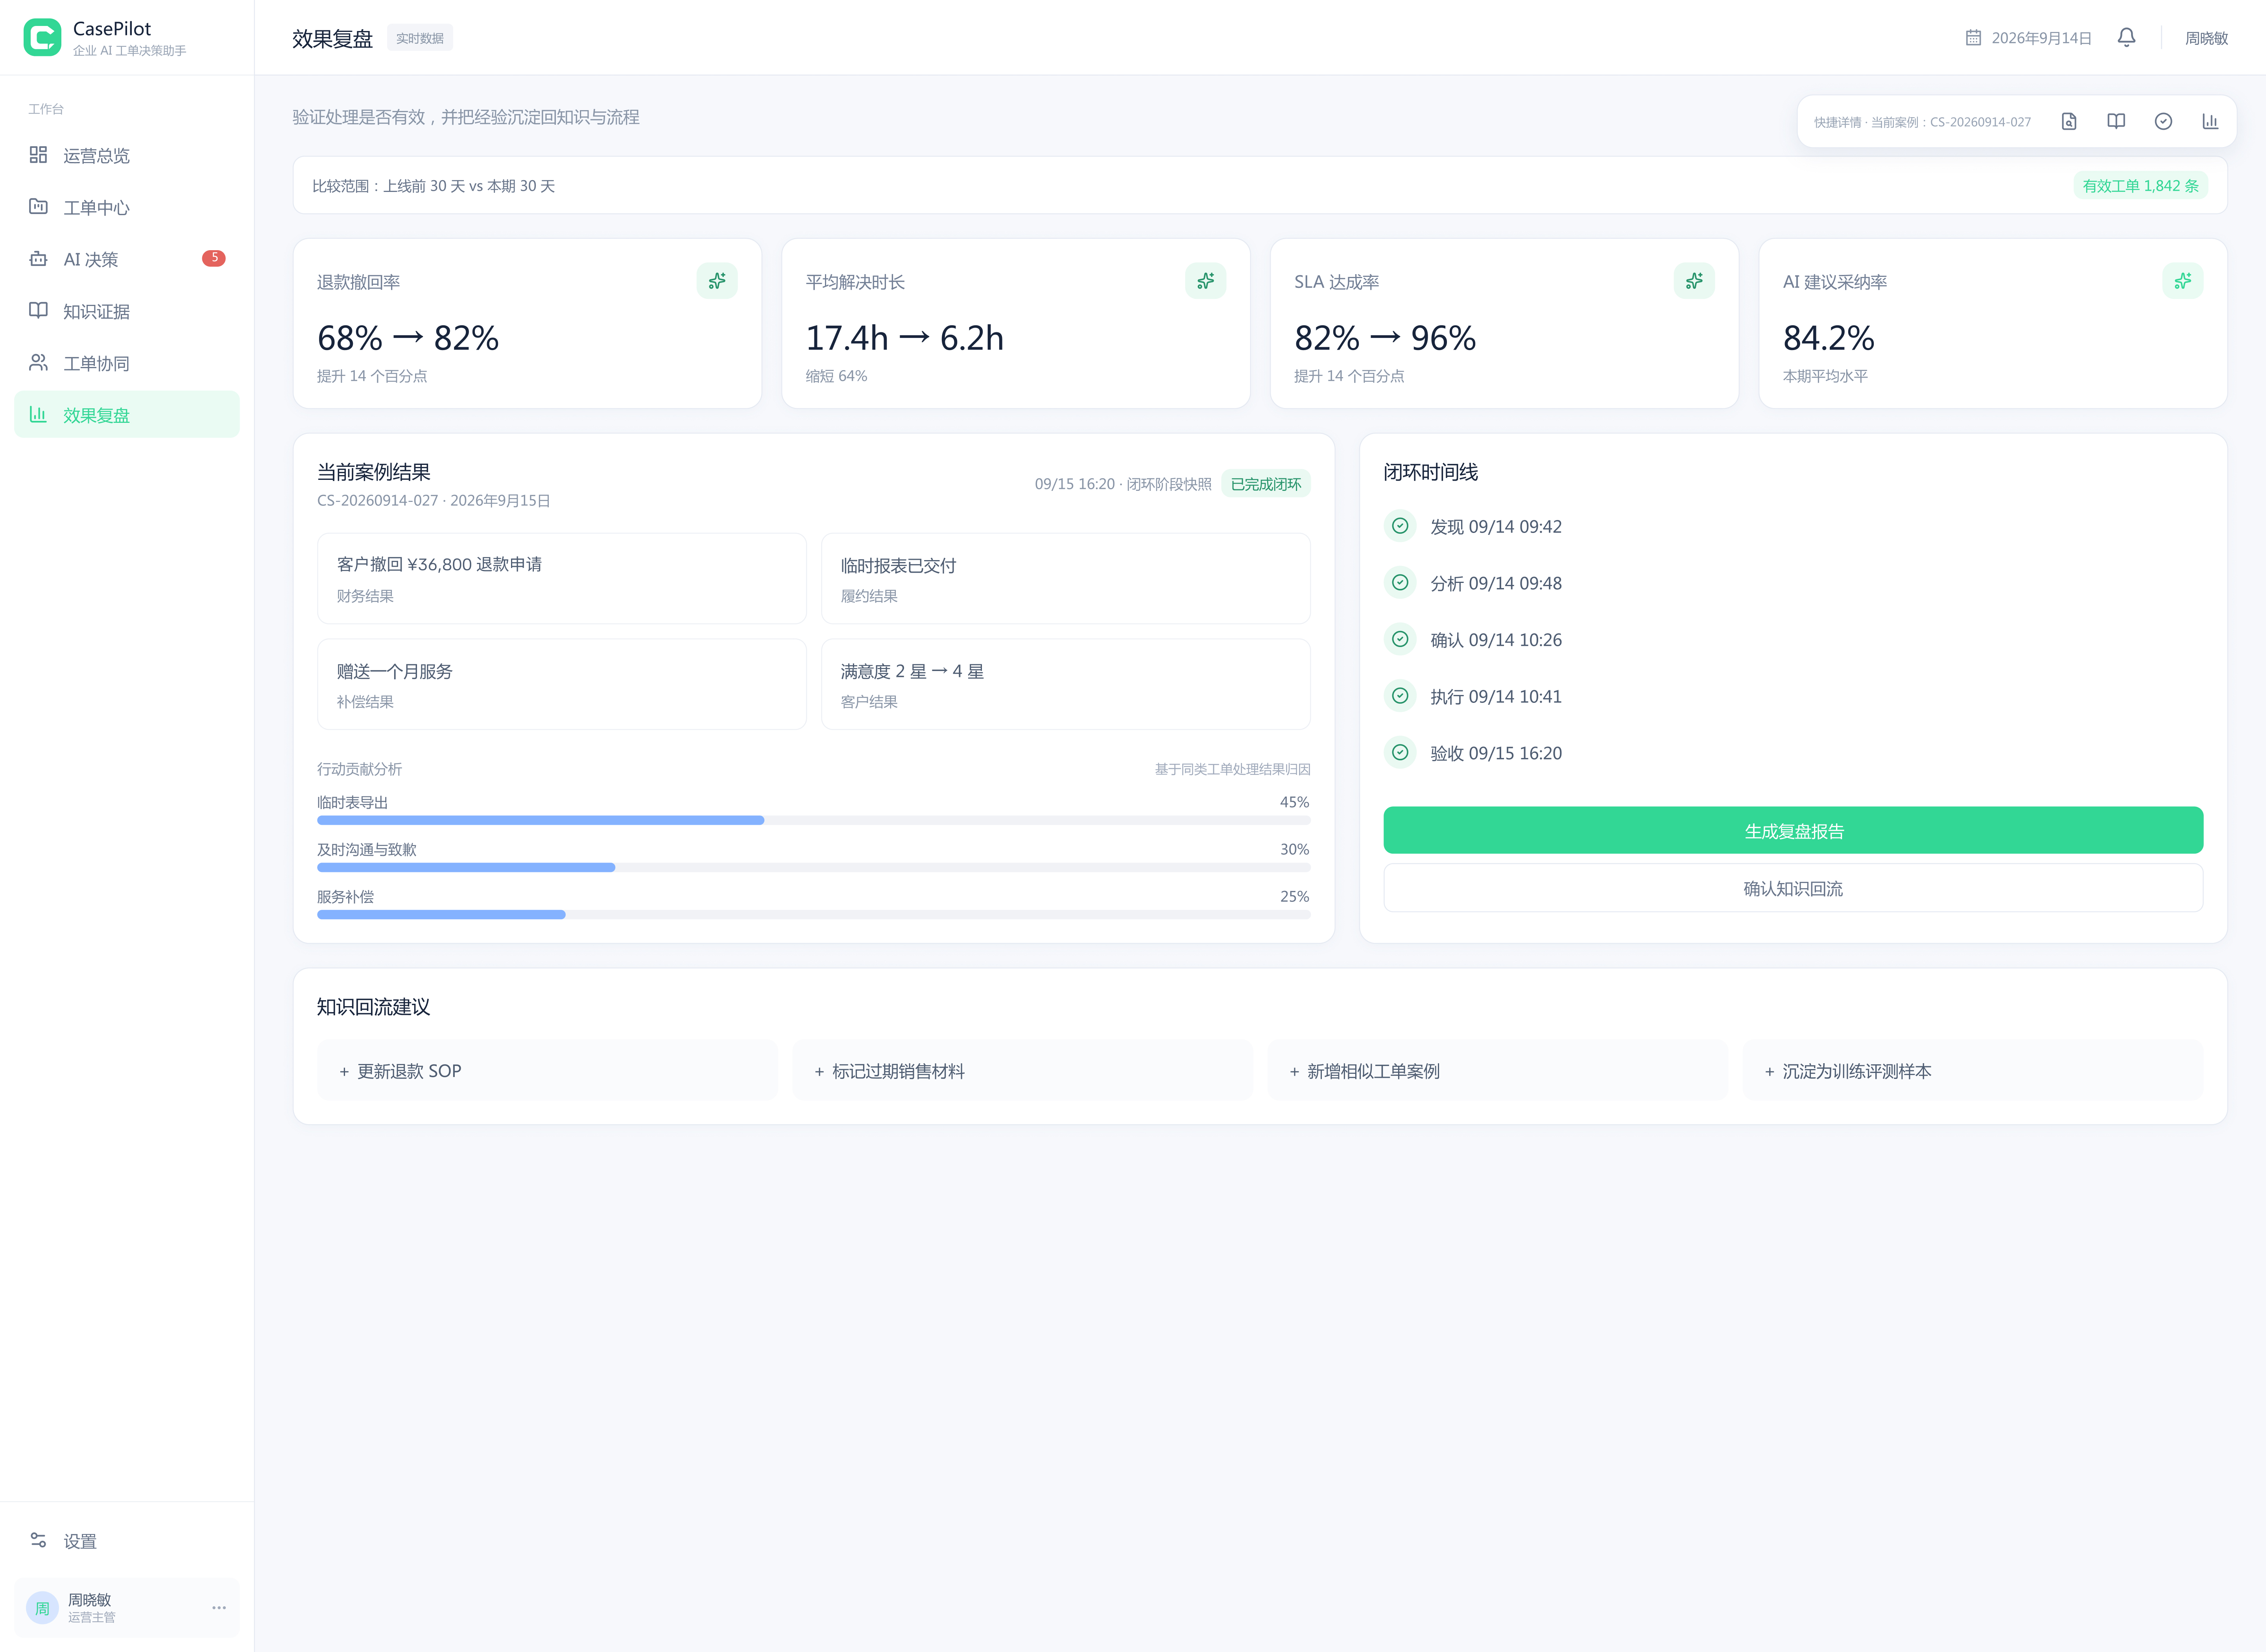
Task: Click the 68% → 82% value
Action: [x=408, y=338]
